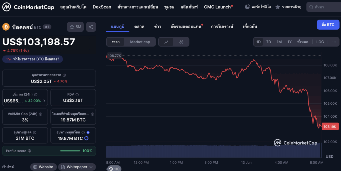Select the 7D time range
Screen dimensions: 341x171
[268, 42]
